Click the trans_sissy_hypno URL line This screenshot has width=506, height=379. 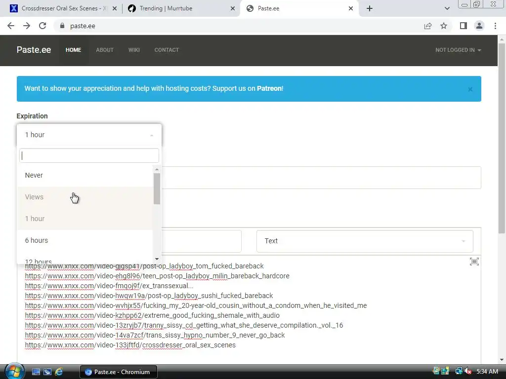coord(155,335)
